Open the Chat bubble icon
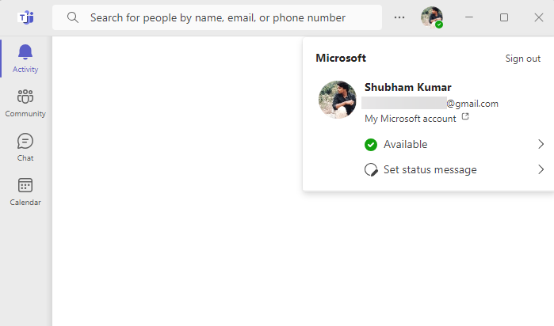This screenshot has width=554, height=326. pyautogui.click(x=25, y=142)
